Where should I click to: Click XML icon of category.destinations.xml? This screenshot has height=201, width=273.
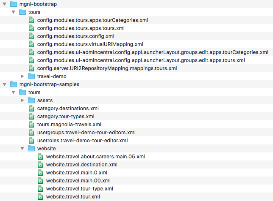[31, 109]
